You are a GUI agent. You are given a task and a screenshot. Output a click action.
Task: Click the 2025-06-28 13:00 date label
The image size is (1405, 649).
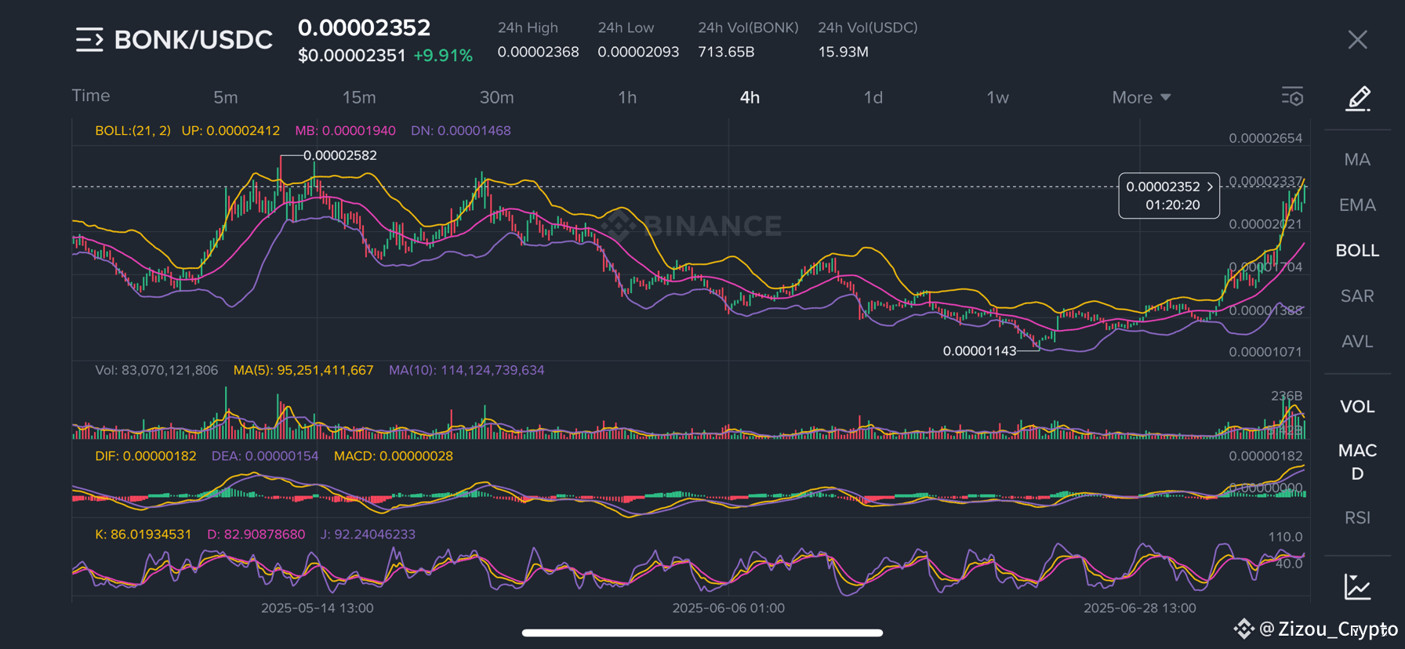tap(1140, 608)
